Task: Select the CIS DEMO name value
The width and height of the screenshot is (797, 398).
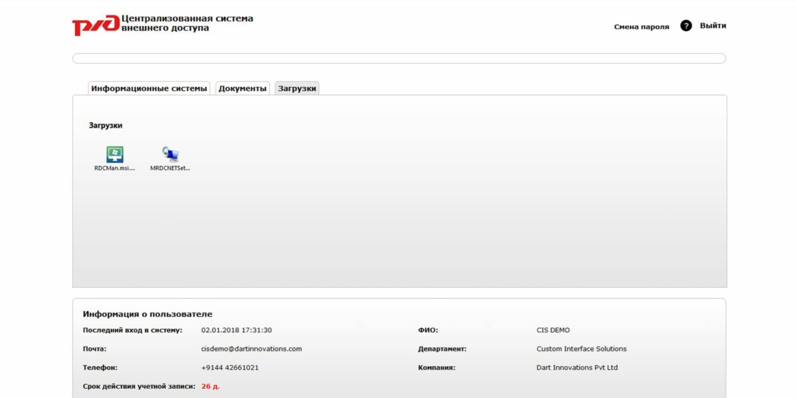Action: click(x=554, y=330)
